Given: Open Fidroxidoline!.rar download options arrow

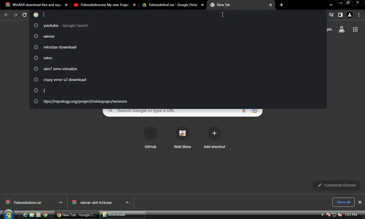Looking at the screenshot, I should tap(60, 202).
